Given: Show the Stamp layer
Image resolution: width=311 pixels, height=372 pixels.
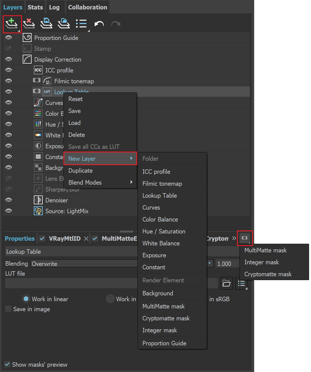Looking at the screenshot, I should [8, 48].
